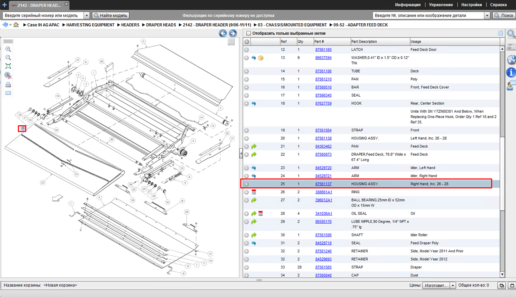
Task: Open the Цены price type dropdown
Action: click(x=453, y=285)
